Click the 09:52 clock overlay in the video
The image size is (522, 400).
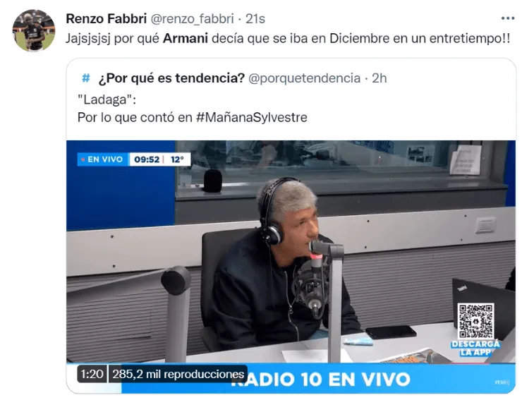(x=147, y=159)
